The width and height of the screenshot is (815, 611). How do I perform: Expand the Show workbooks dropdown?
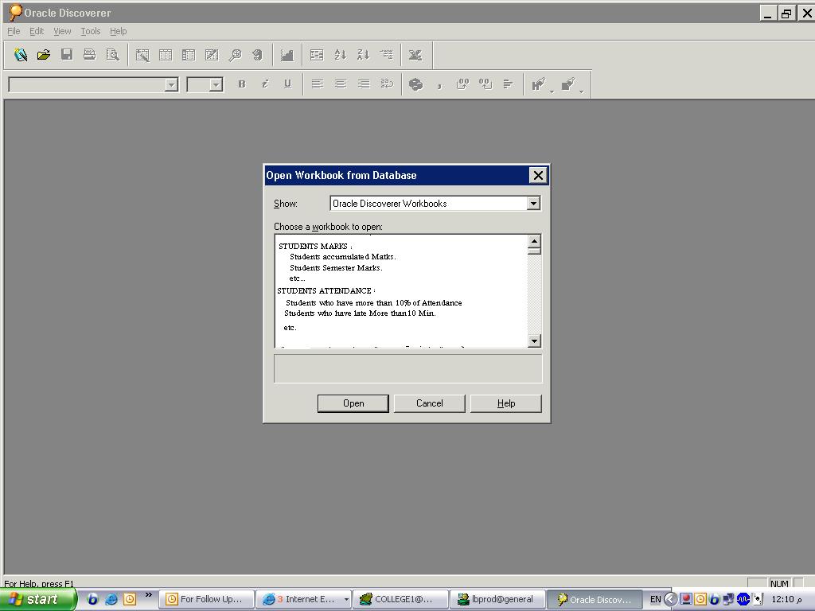tap(533, 204)
